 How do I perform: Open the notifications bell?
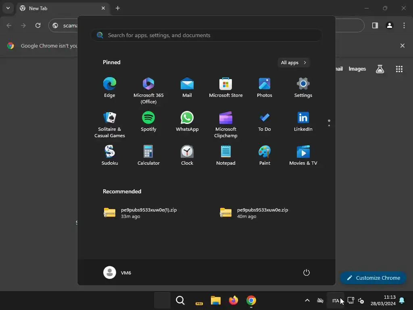coord(402,300)
